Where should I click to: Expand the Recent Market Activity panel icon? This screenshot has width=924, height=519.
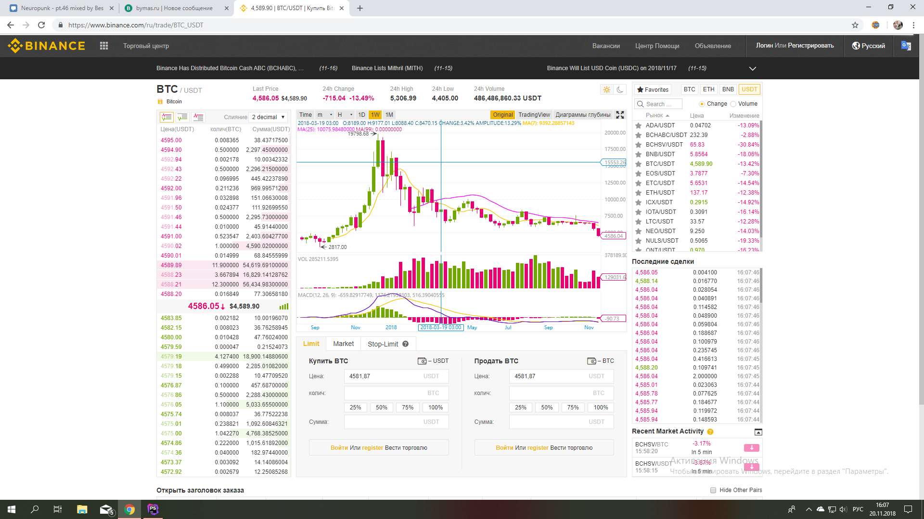point(758,432)
